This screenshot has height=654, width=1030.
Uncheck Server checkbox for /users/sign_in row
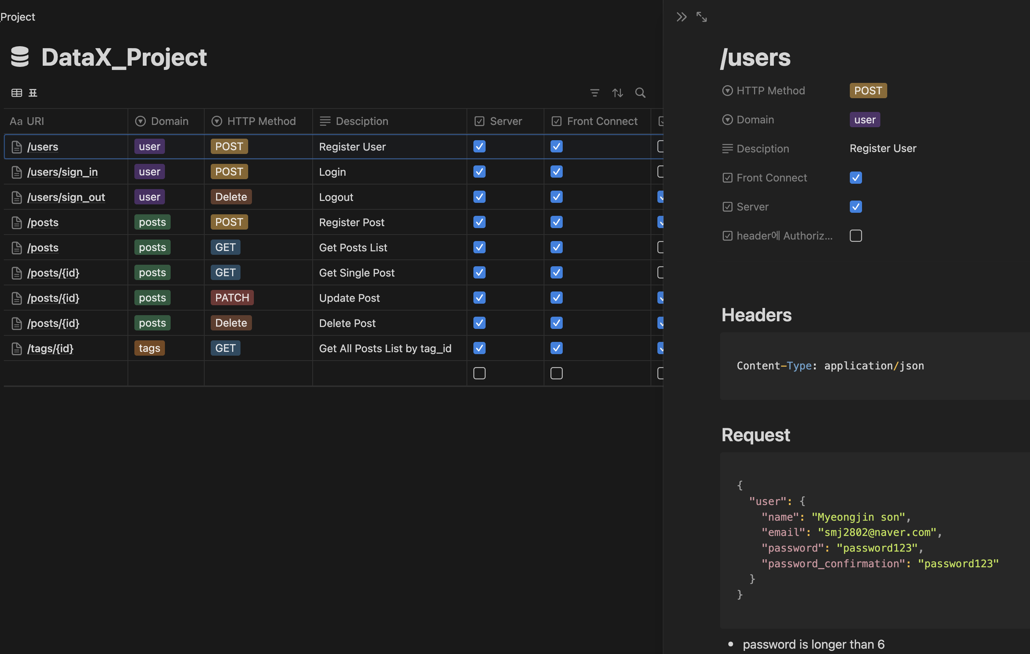pyautogui.click(x=479, y=172)
